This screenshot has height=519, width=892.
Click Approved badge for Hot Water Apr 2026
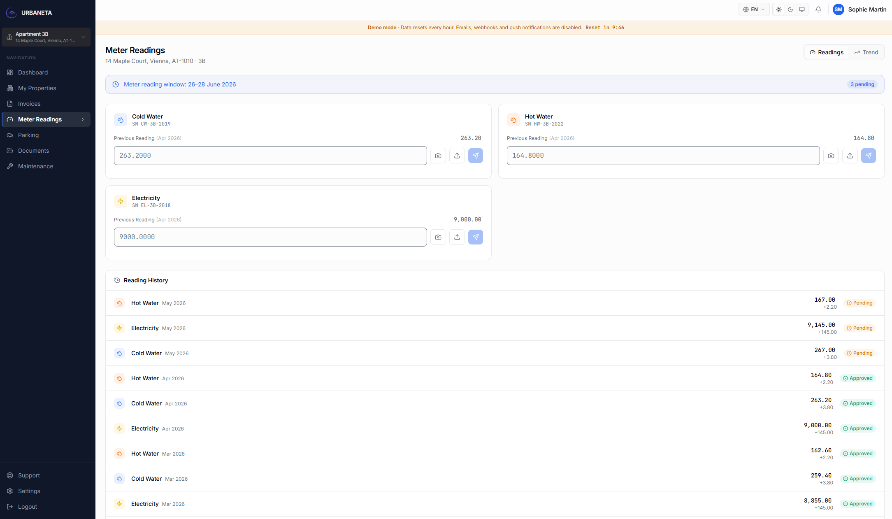click(858, 378)
